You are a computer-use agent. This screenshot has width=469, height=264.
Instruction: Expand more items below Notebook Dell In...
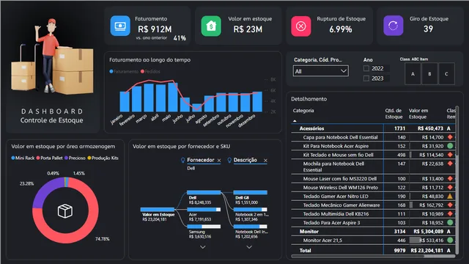[249, 247]
